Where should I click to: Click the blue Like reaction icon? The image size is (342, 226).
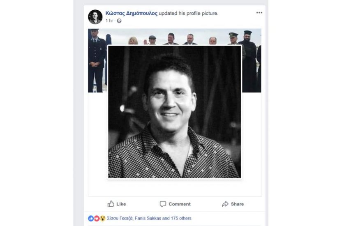click(x=91, y=218)
